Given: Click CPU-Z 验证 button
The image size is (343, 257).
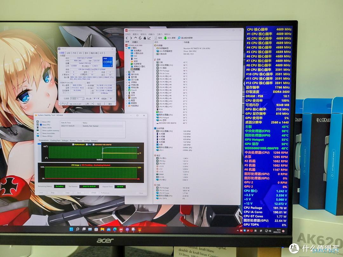Looking at the screenshot, I should (99, 104).
